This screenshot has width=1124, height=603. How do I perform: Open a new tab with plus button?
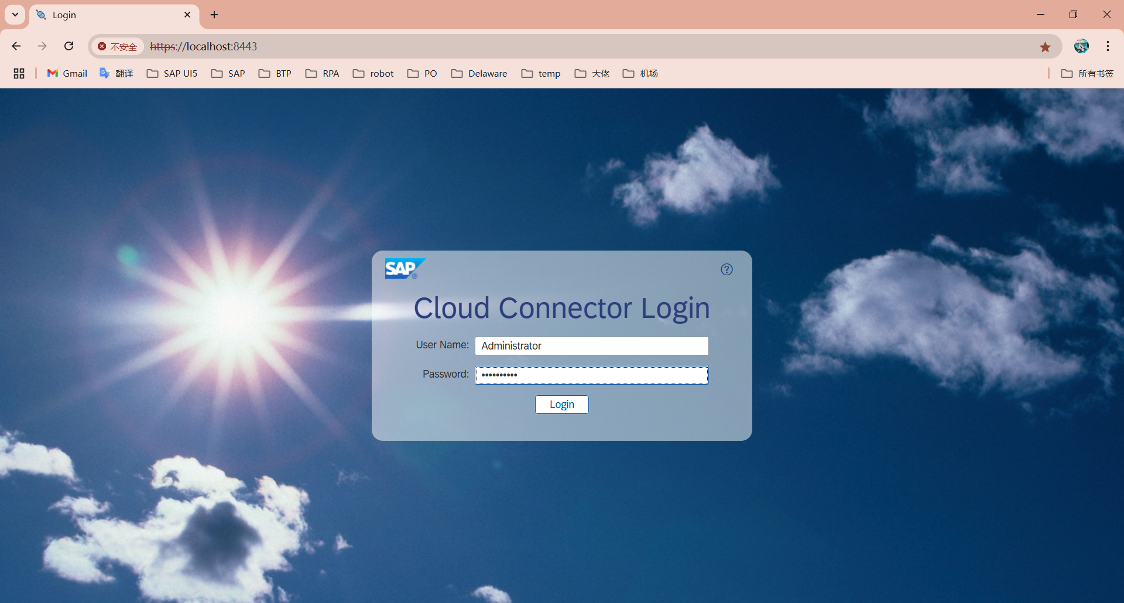pos(214,15)
